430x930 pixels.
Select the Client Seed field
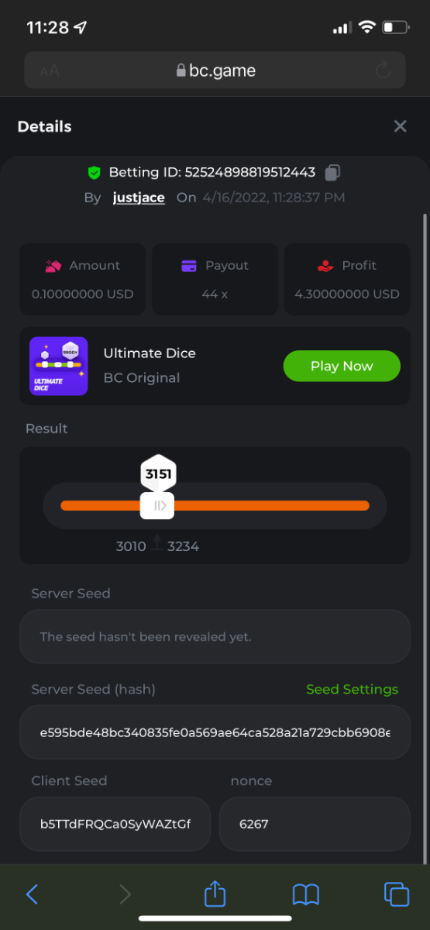pos(115,824)
